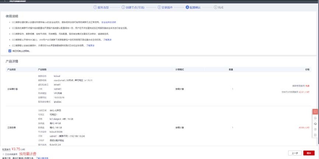Click the 按需计费 cell in the 云容器引擎 row
This screenshot has height=159, width=319.
click(x=180, y=89)
